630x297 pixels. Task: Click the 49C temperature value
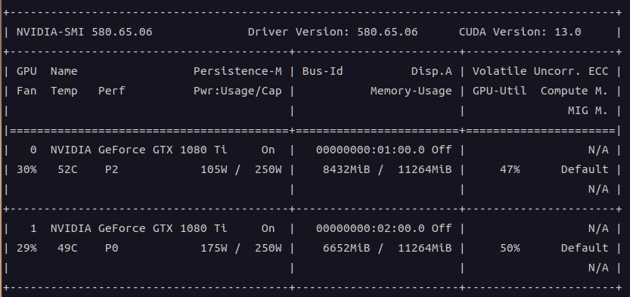point(67,248)
